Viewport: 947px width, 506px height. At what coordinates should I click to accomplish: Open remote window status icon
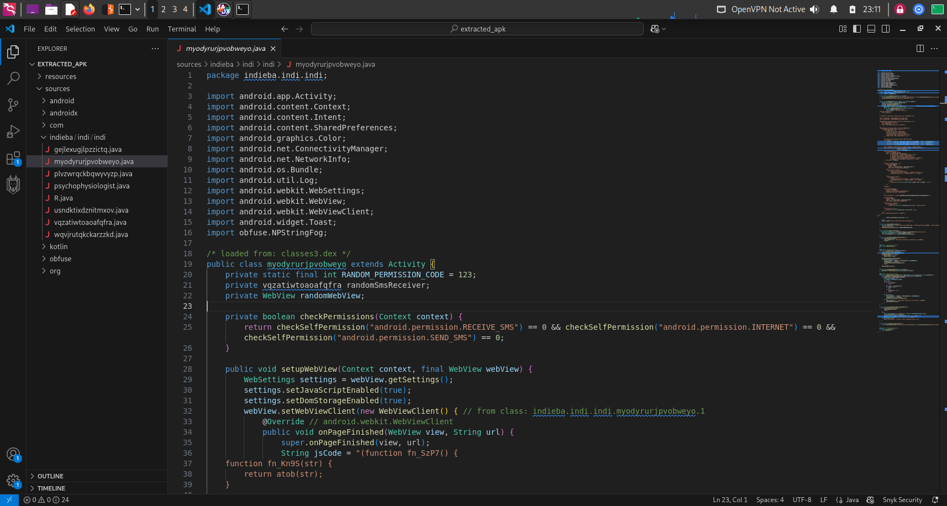9,500
